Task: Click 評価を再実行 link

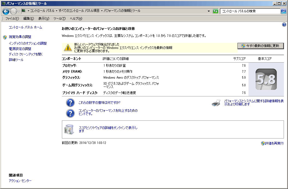Action: point(274,143)
